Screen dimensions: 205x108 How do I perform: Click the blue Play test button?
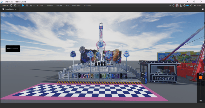[23, 5]
